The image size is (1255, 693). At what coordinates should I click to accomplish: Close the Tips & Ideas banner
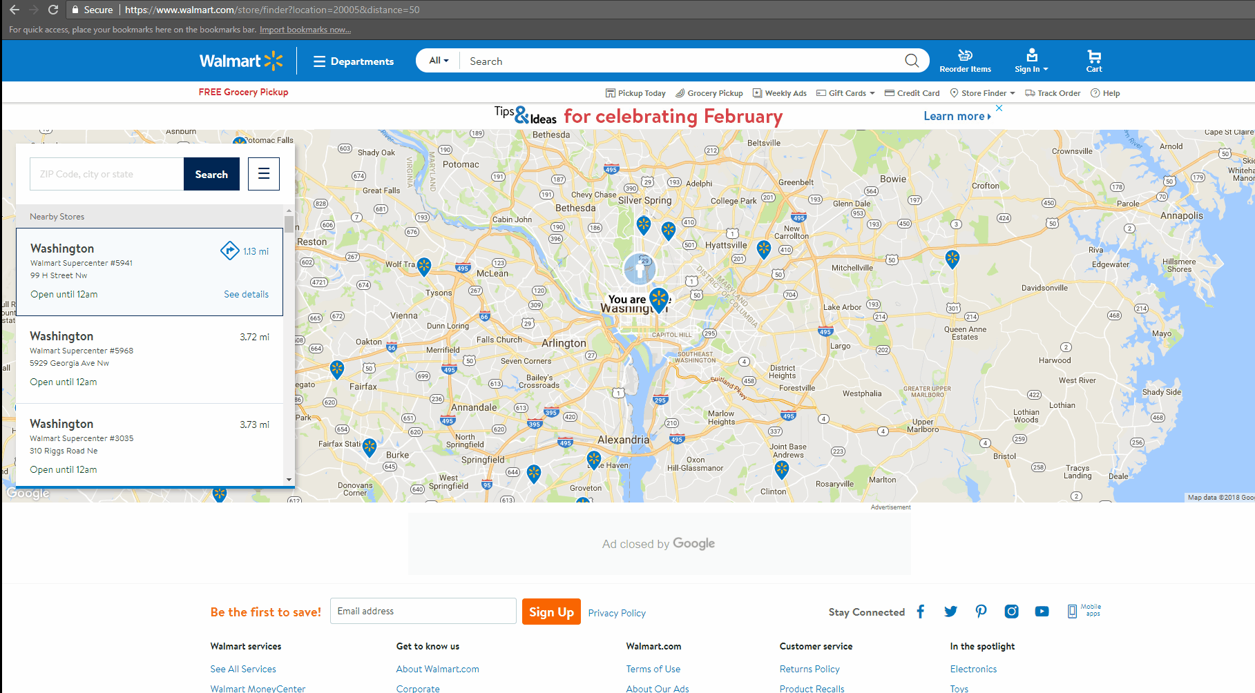(x=999, y=108)
